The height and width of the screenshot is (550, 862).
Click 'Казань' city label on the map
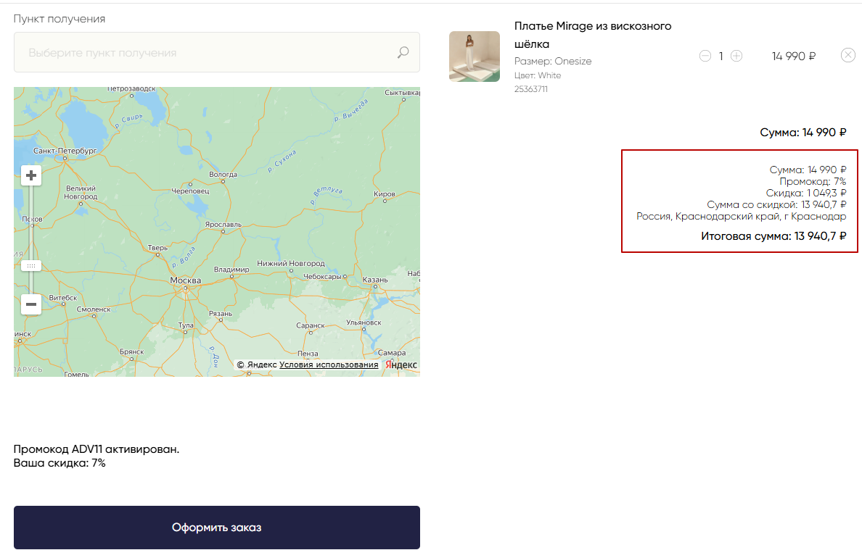tap(375, 280)
